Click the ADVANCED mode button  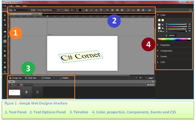(28, 85)
